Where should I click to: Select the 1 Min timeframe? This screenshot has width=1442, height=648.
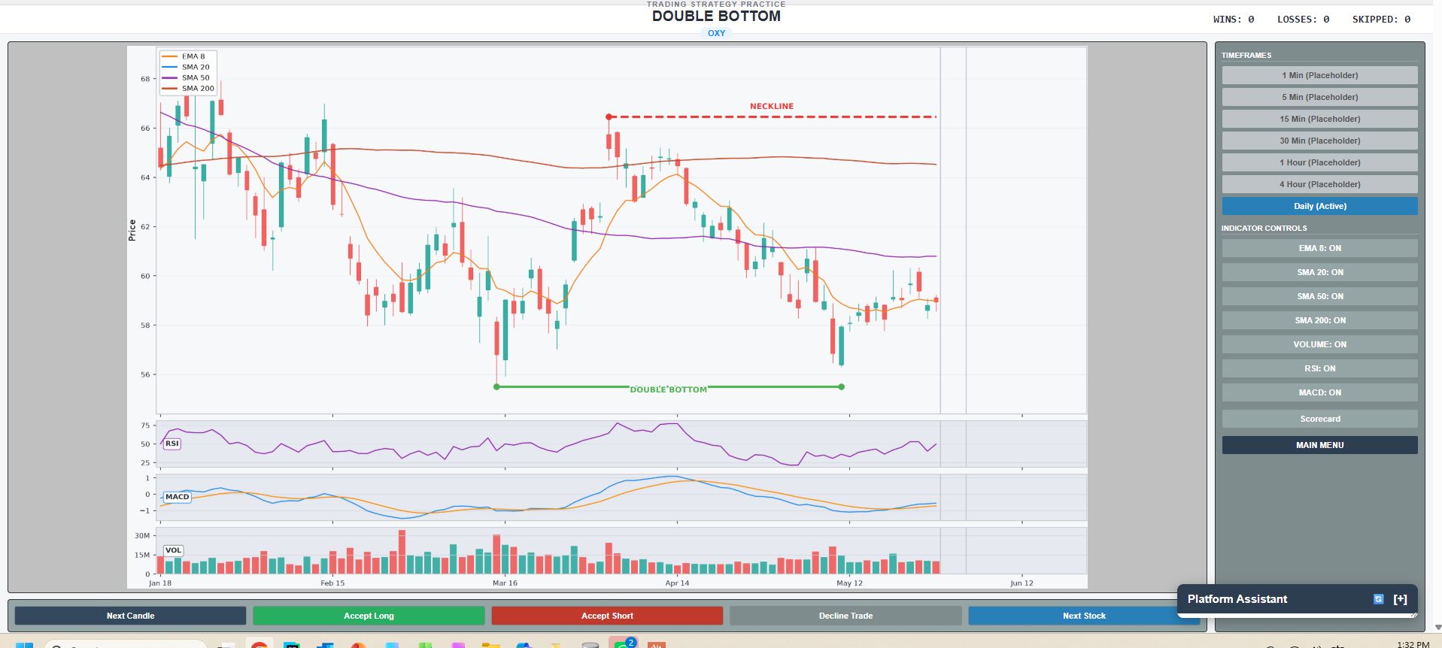pyautogui.click(x=1319, y=75)
